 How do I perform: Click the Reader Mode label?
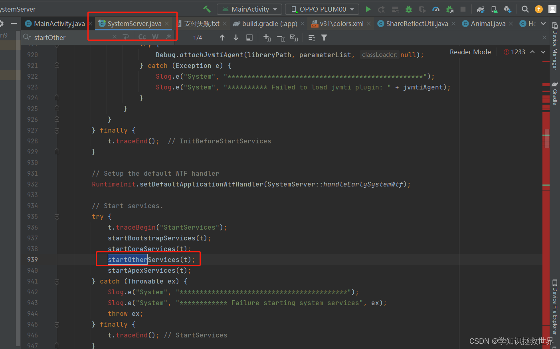click(470, 52)
